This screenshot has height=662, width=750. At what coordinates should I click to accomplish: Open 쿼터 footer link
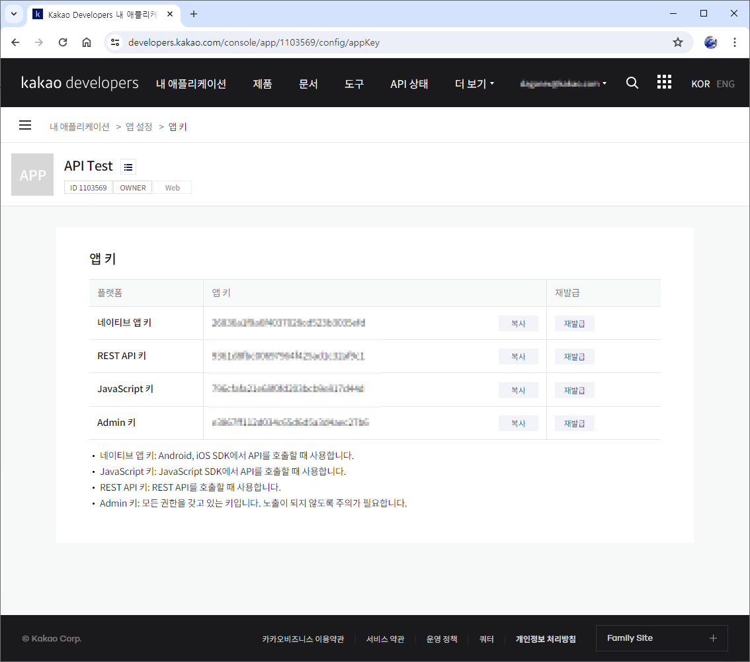click(487, 639)
